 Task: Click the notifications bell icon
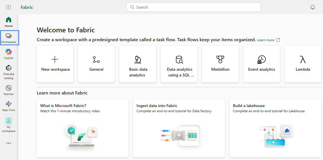click(x=313, y=7)
